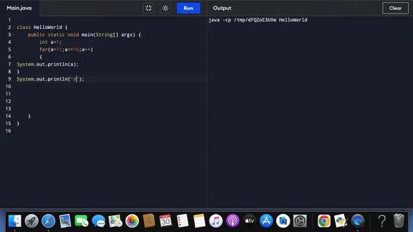This screenshot has width=413, height=232.
Task: Open Reminders from the dock
Action: 182,220
